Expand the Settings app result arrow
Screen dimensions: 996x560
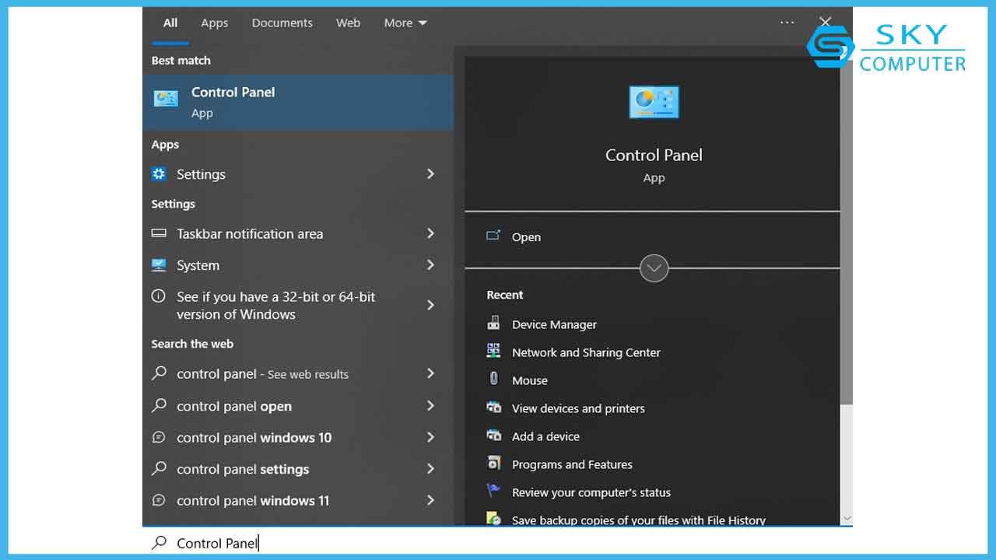point(430,174)
